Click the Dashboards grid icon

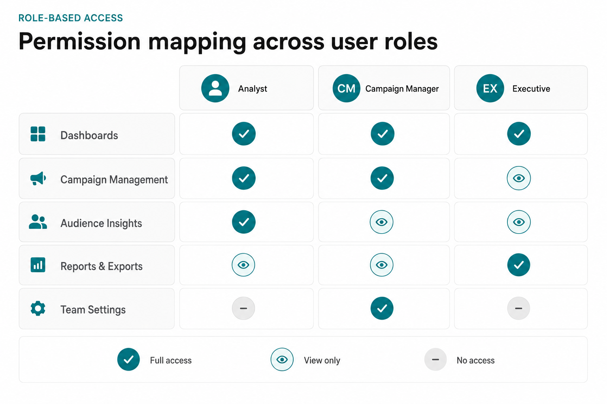pos(38,134)
